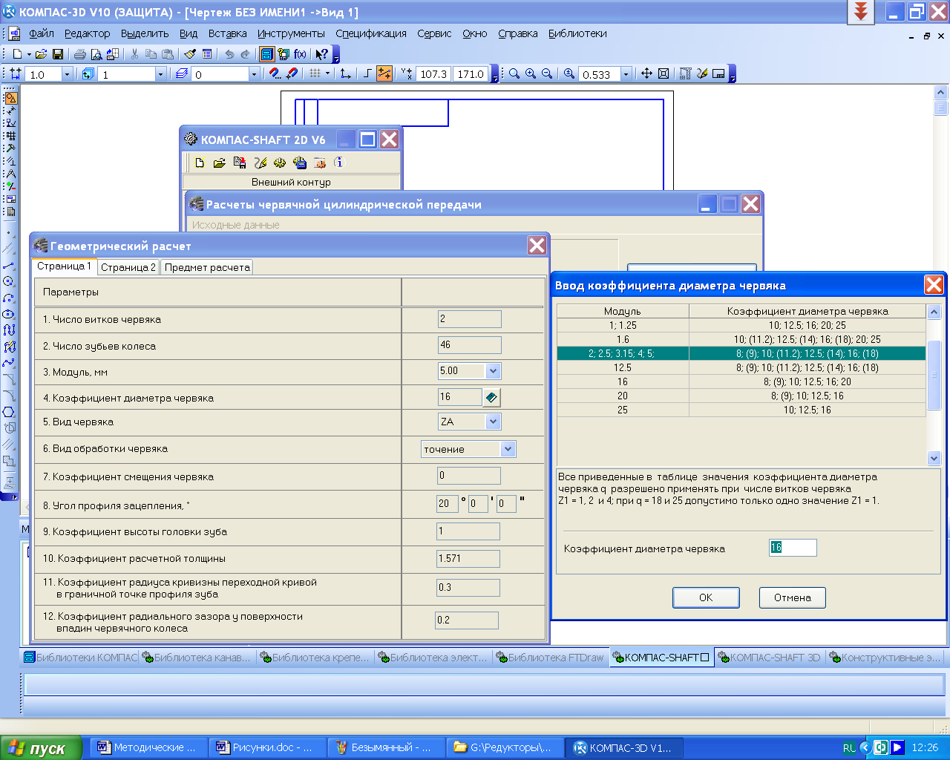Open view number dropdown arrow
This screenshot has height=760, width=950.
pos(160,74)
